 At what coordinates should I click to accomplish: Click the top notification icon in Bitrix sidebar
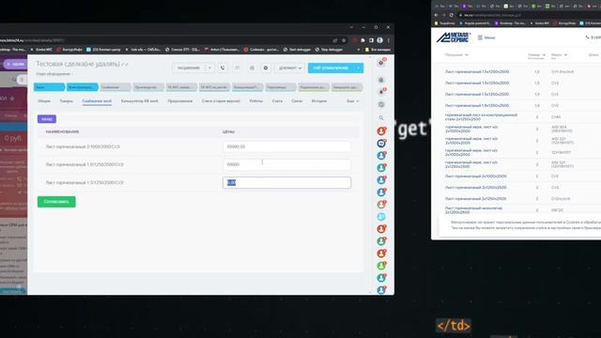[x=381, y=63]
